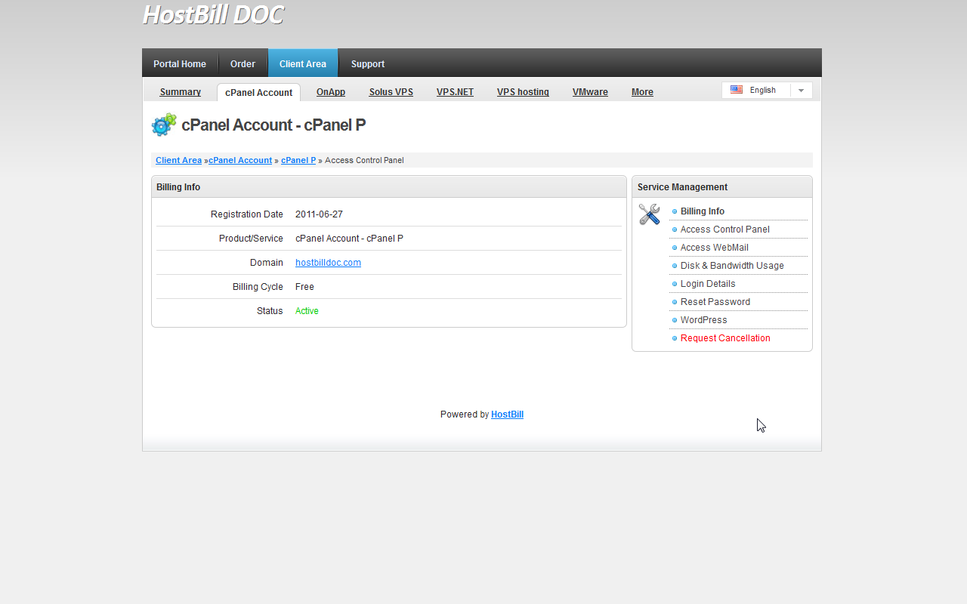
Task: Click the page title cPanel Account - cPanel P
Action: coord(273,125)
